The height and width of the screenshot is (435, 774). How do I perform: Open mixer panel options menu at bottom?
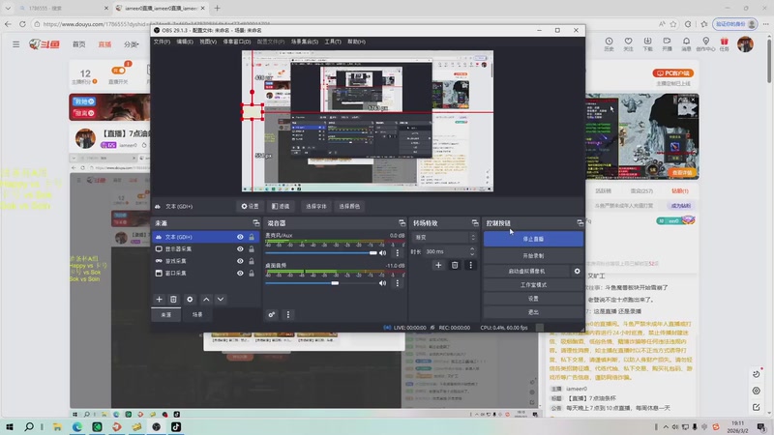coord(288,315)
